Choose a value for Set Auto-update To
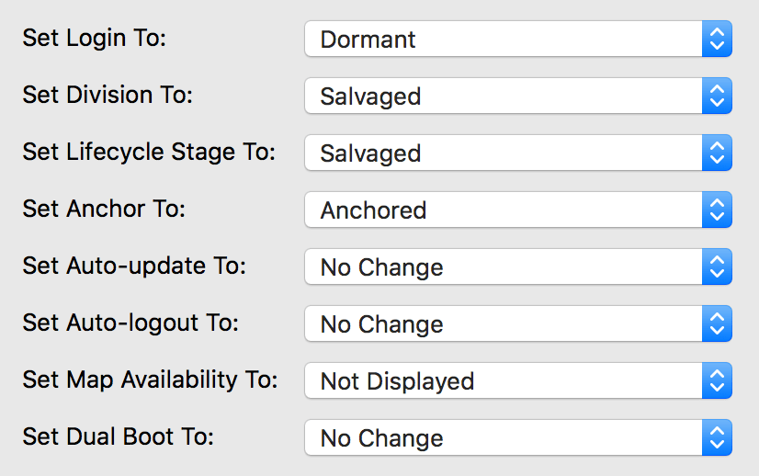Screen dimensions: 759x476 (504, 267)
